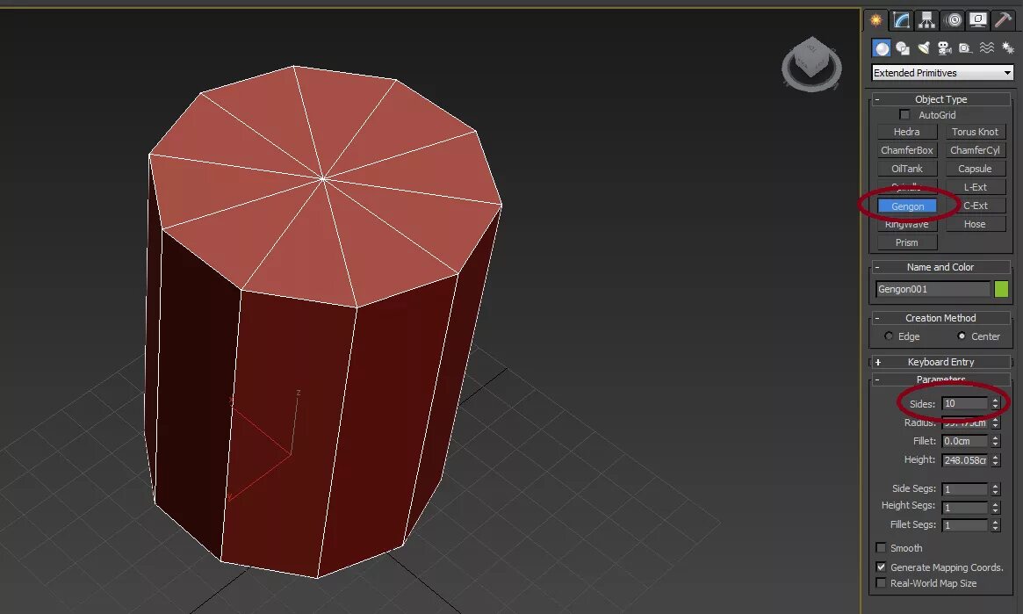Select the Edge creation method radio button

point(887,336)
